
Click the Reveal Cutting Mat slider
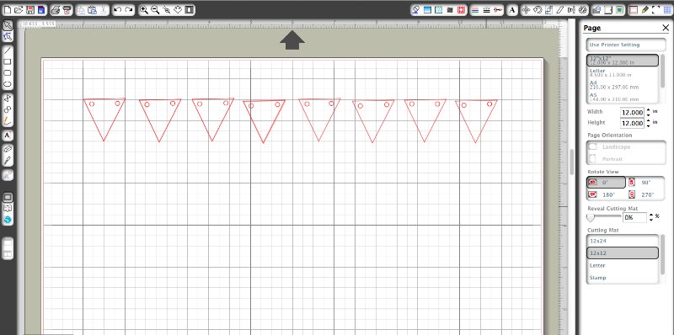click(604, 217)
